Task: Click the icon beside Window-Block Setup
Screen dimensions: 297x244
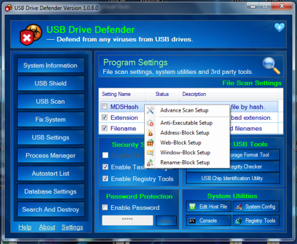Action: pyautogui.click(x=150, y=153)
